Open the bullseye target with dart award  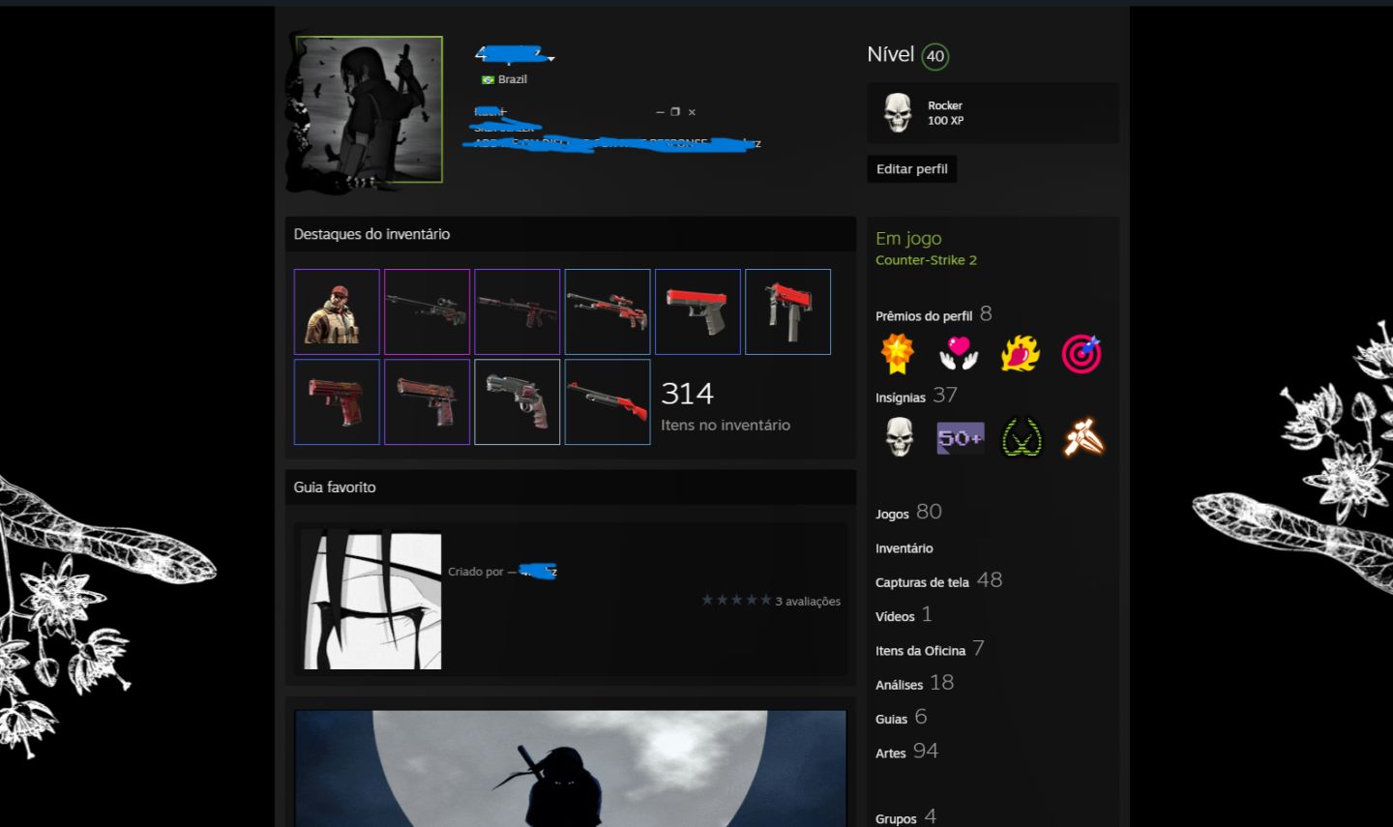pos(1082,354)
